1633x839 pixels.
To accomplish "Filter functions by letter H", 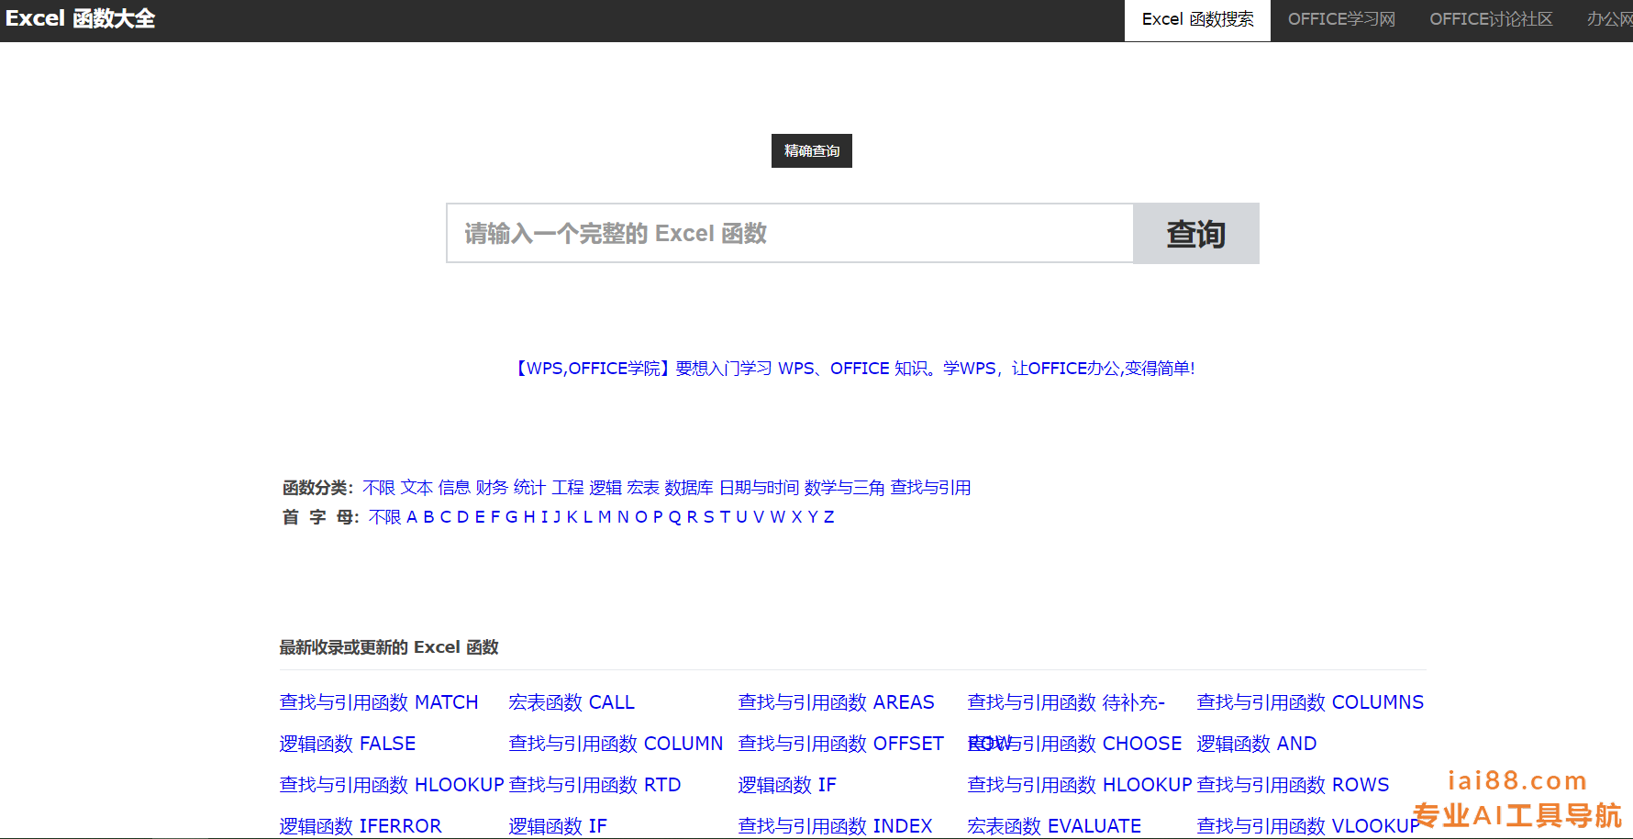I will coord(529,517).
